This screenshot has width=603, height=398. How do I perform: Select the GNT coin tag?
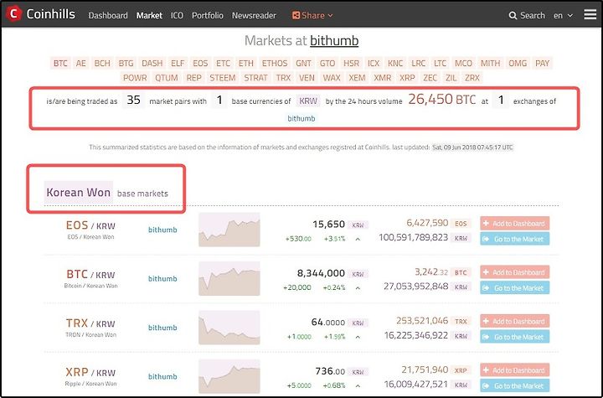[x=303, y=63]
